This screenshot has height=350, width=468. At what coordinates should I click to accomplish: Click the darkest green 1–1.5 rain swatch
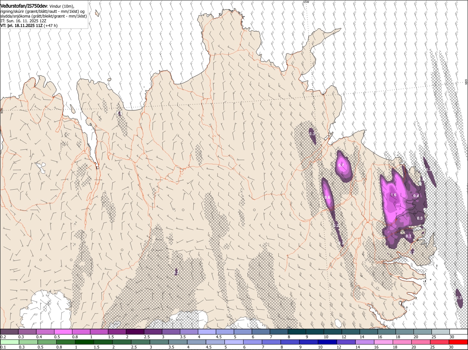point(84,342)
